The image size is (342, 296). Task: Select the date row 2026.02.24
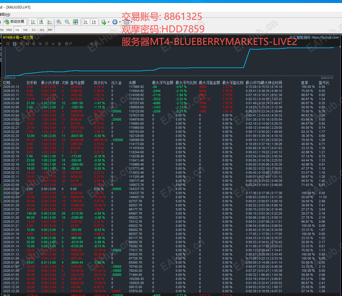[x=11, y=140]
